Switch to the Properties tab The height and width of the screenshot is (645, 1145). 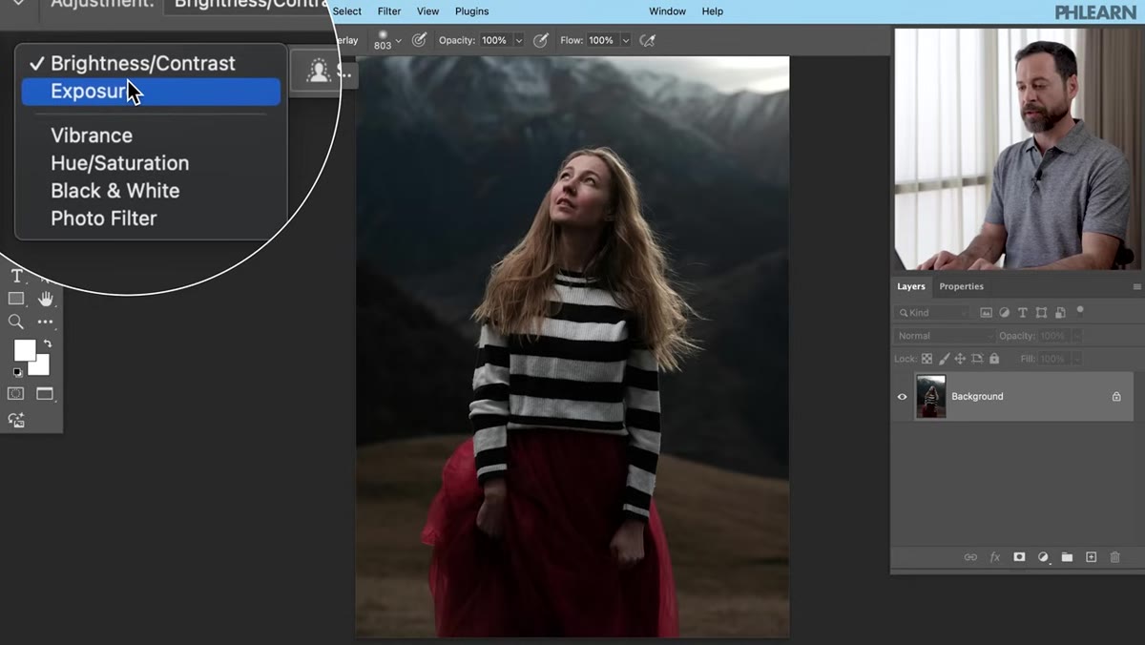(961, 286)
